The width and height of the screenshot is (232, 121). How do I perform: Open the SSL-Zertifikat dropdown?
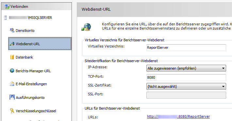coord(186,87)
